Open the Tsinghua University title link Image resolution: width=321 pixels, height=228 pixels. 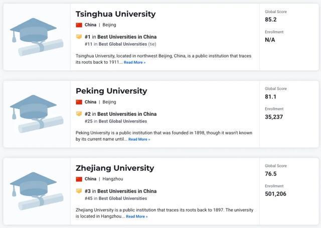[115, 14]
